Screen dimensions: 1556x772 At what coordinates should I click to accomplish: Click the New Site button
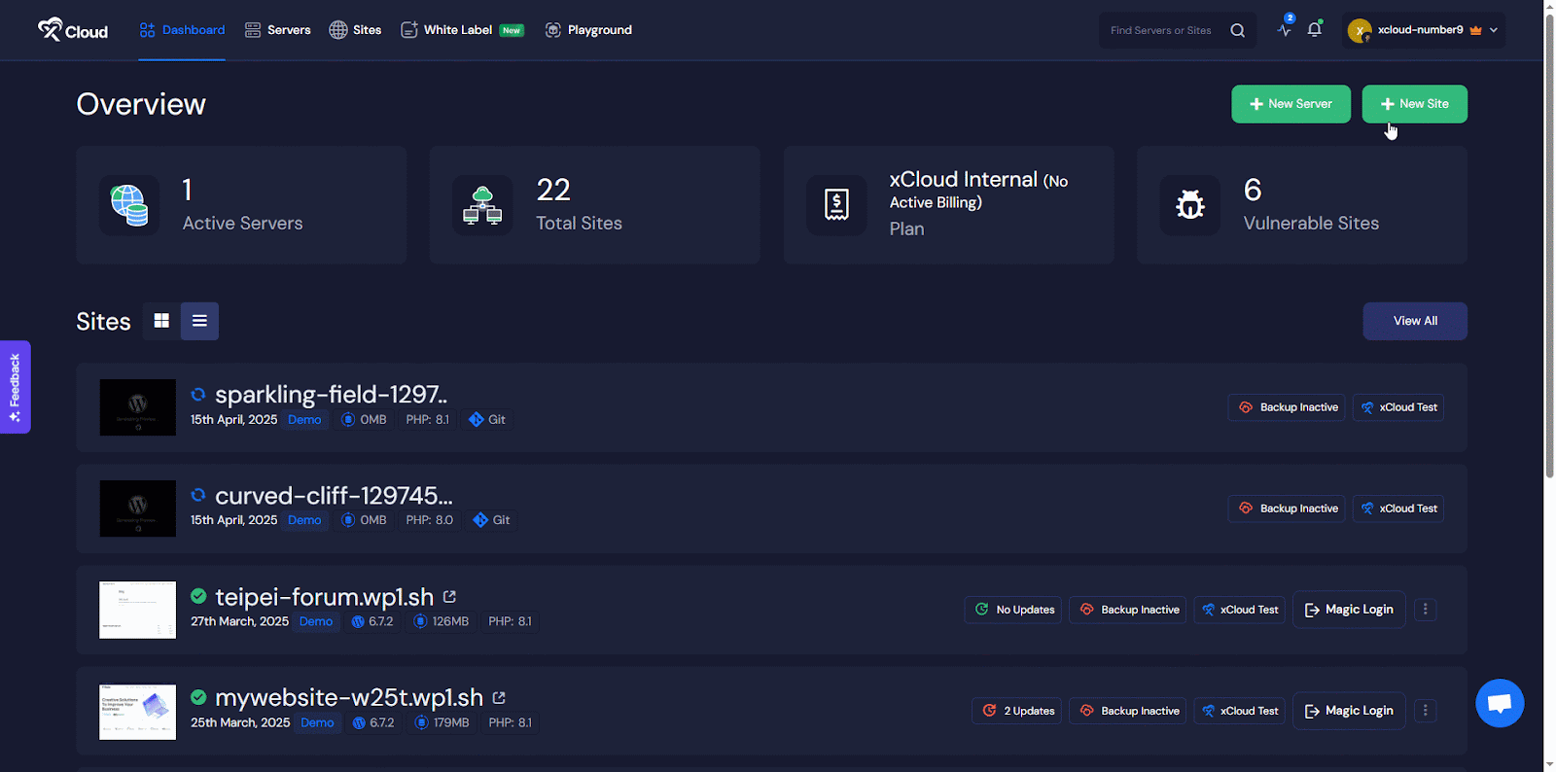coord(1414,104)
